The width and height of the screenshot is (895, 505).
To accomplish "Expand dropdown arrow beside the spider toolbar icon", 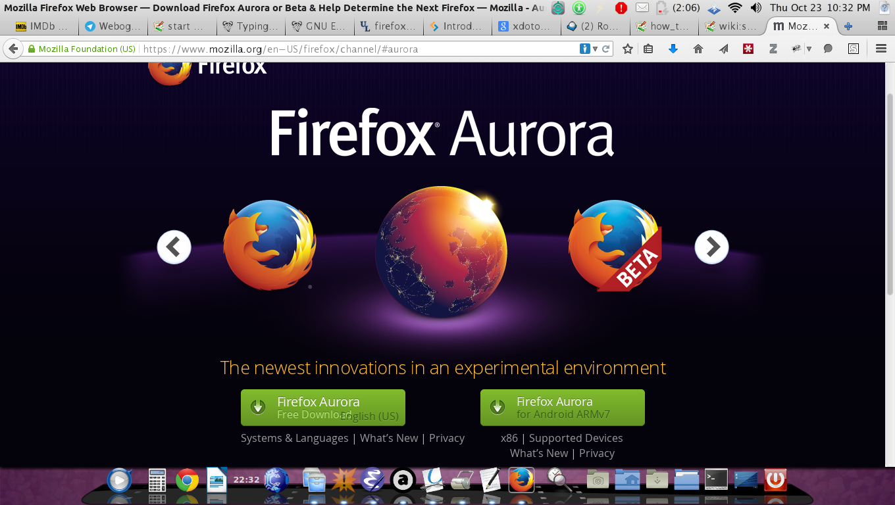I will point(809,49).
